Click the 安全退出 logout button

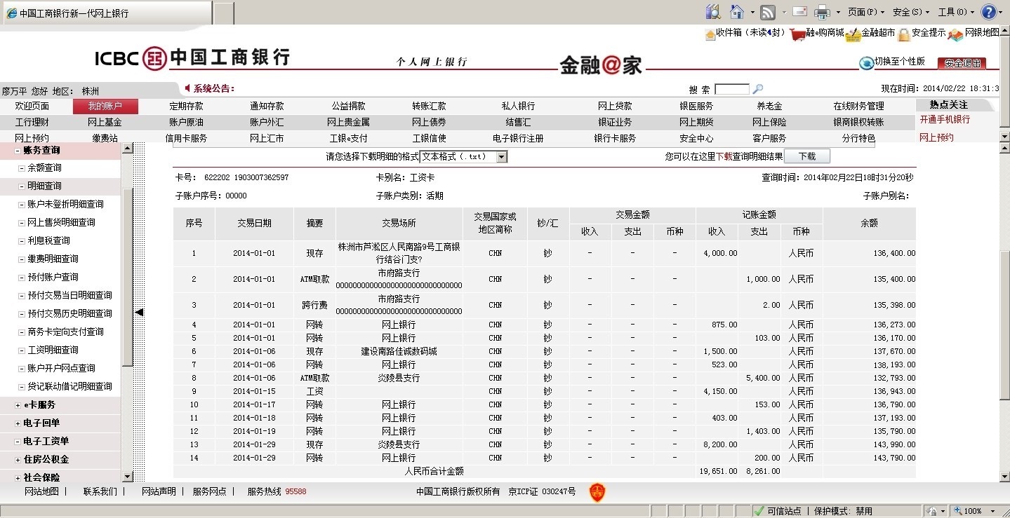coord(962,63)
